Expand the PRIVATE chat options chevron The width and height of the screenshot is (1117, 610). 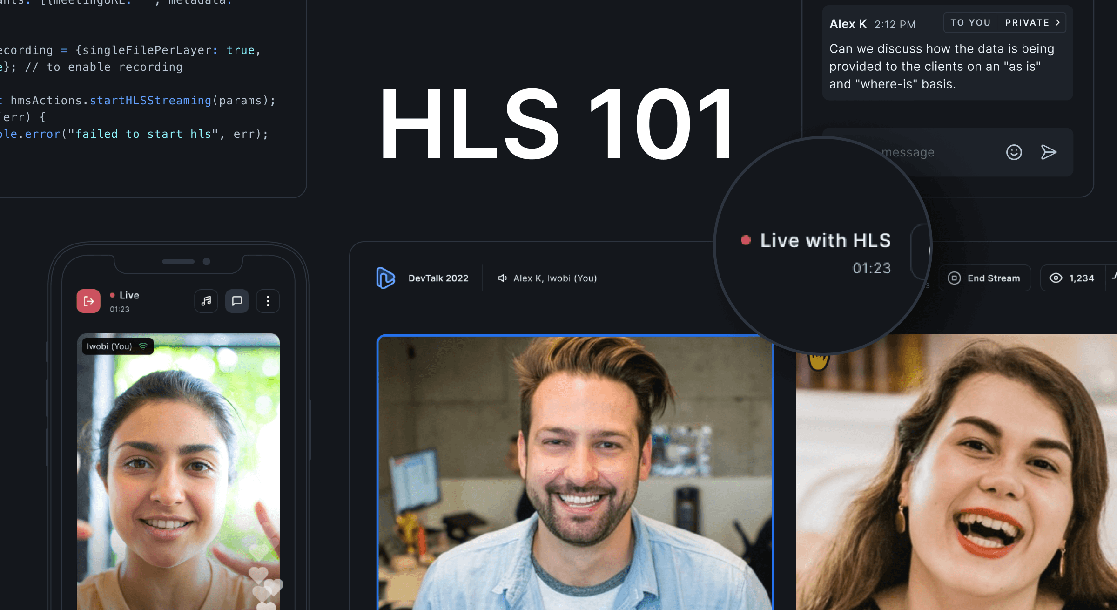1057,22
